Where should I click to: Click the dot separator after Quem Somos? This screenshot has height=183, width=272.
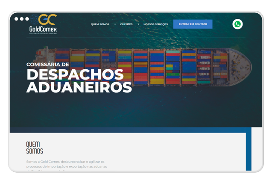[115, 24]
